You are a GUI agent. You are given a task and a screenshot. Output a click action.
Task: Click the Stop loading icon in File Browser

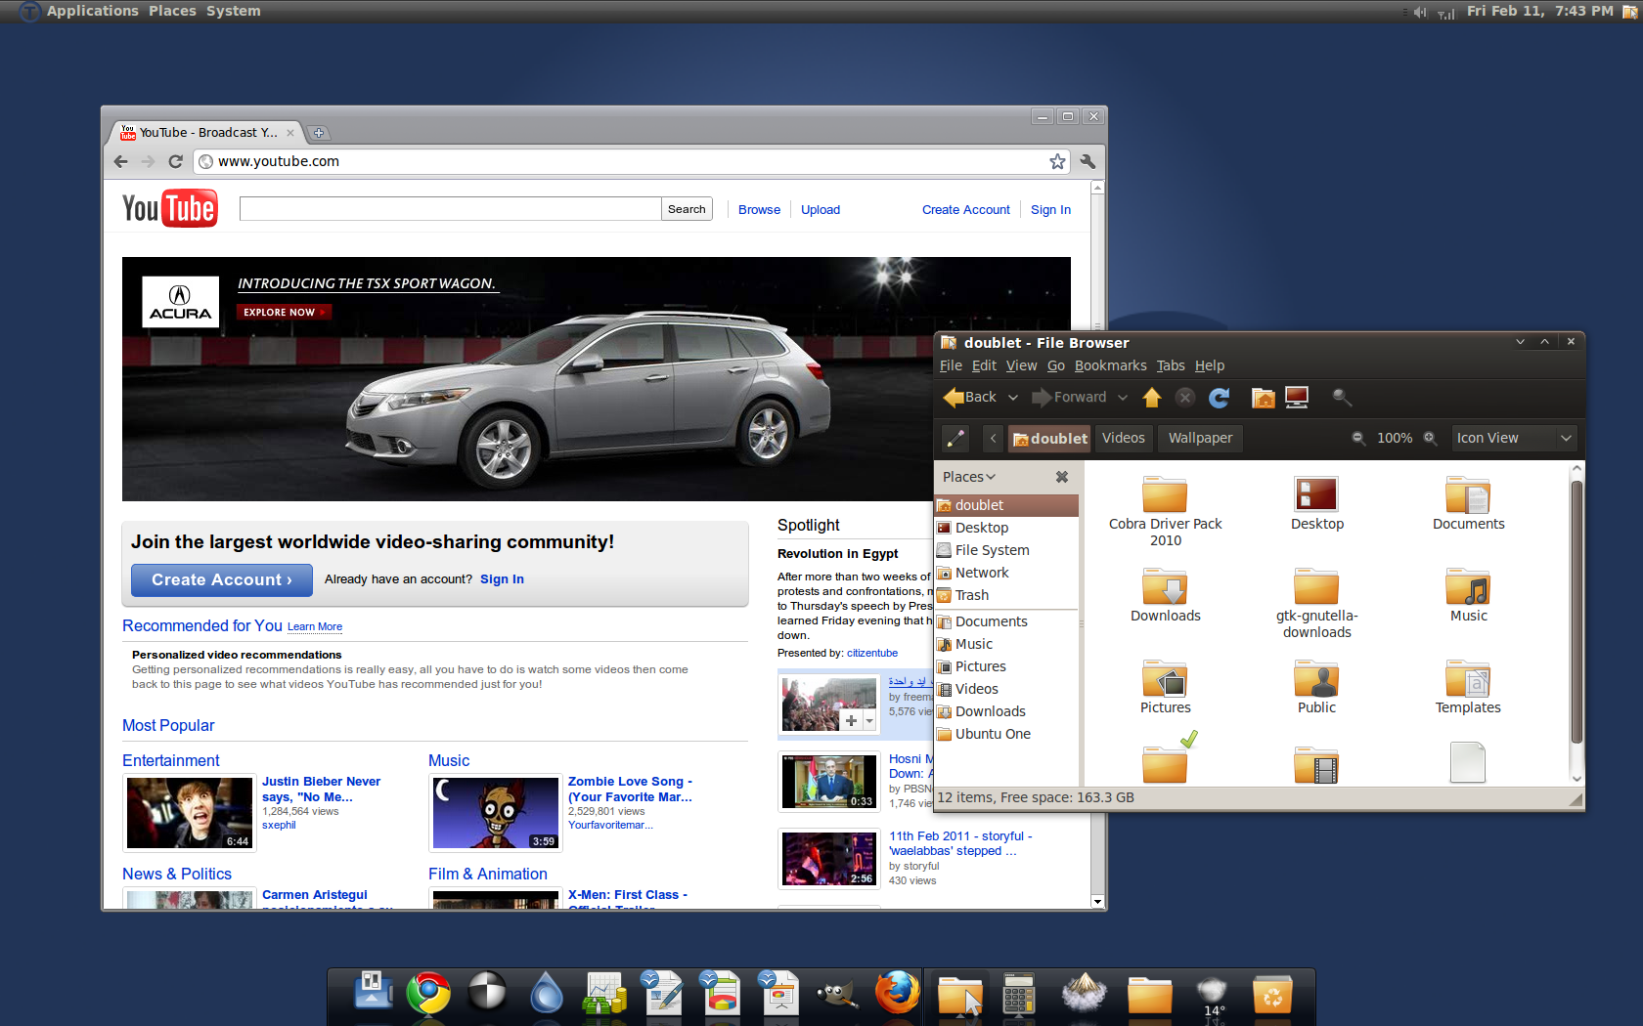click(x=1185, y=398)
